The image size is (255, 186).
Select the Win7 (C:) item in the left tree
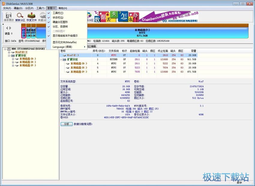coord(21,52)
